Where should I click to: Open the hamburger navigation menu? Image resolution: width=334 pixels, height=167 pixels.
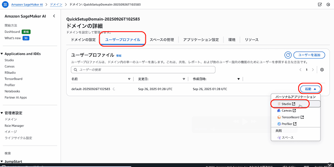(x=5, y=4)
